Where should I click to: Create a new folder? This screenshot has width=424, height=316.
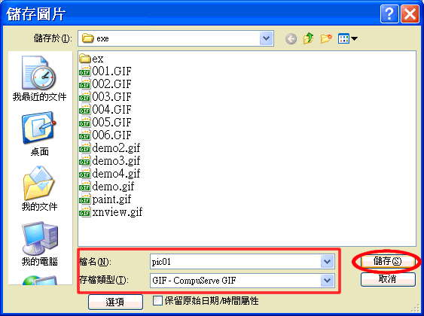pyautogui.click(x=326, y=39)
